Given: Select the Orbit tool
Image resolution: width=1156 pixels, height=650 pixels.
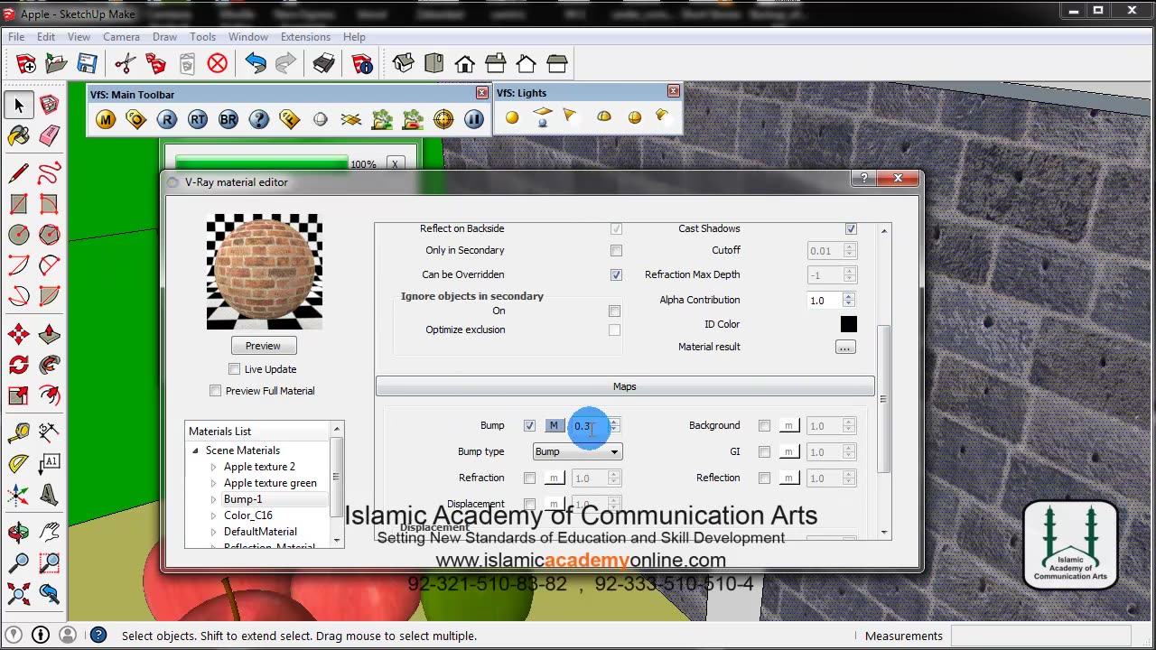Looking at the screenshot, I should [19, 533].
